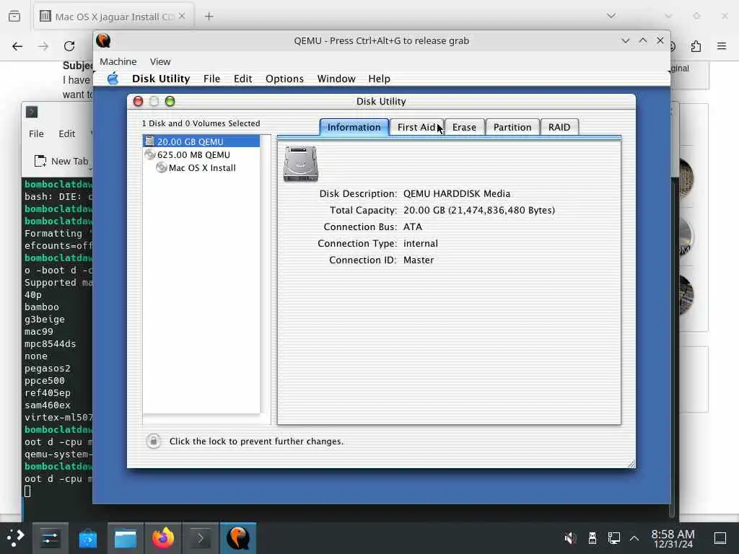Click the Disk Utility window resize handle

[631, 464]
